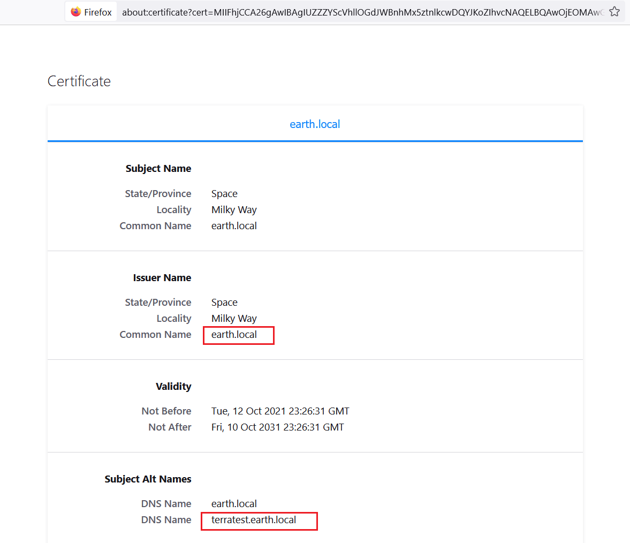Click the first DNS Name value earth.local

(x=234, y=504)
